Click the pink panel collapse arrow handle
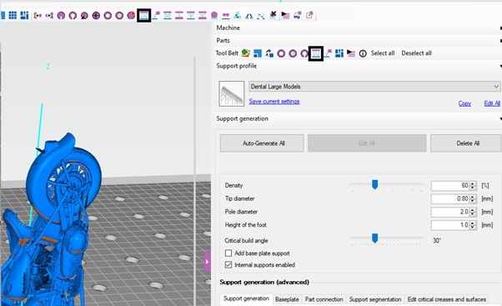 [x=207, y=262]
